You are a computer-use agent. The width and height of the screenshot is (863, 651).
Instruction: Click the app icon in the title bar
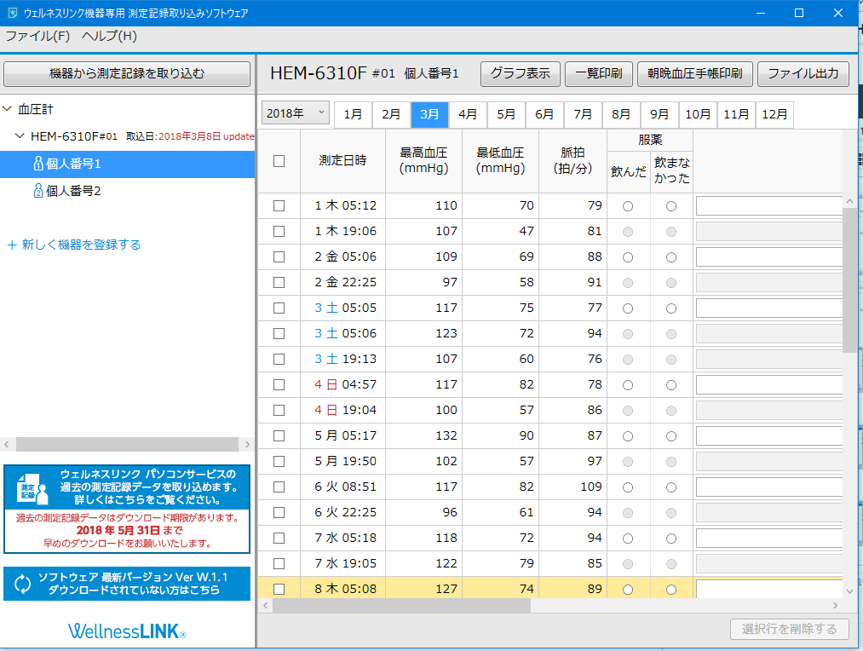12,13
